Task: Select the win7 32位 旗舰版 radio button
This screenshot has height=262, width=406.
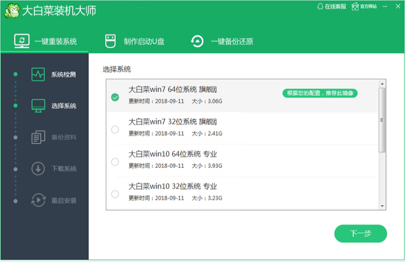Action: (x=115, y=129)
